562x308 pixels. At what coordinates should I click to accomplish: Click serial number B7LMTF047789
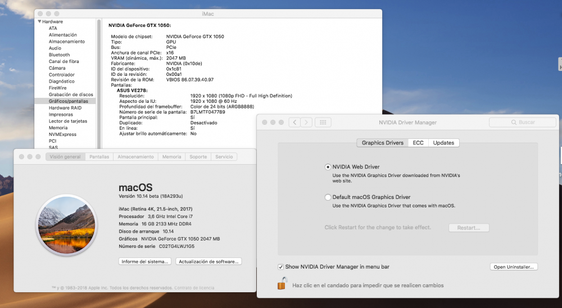pos(208,112)
